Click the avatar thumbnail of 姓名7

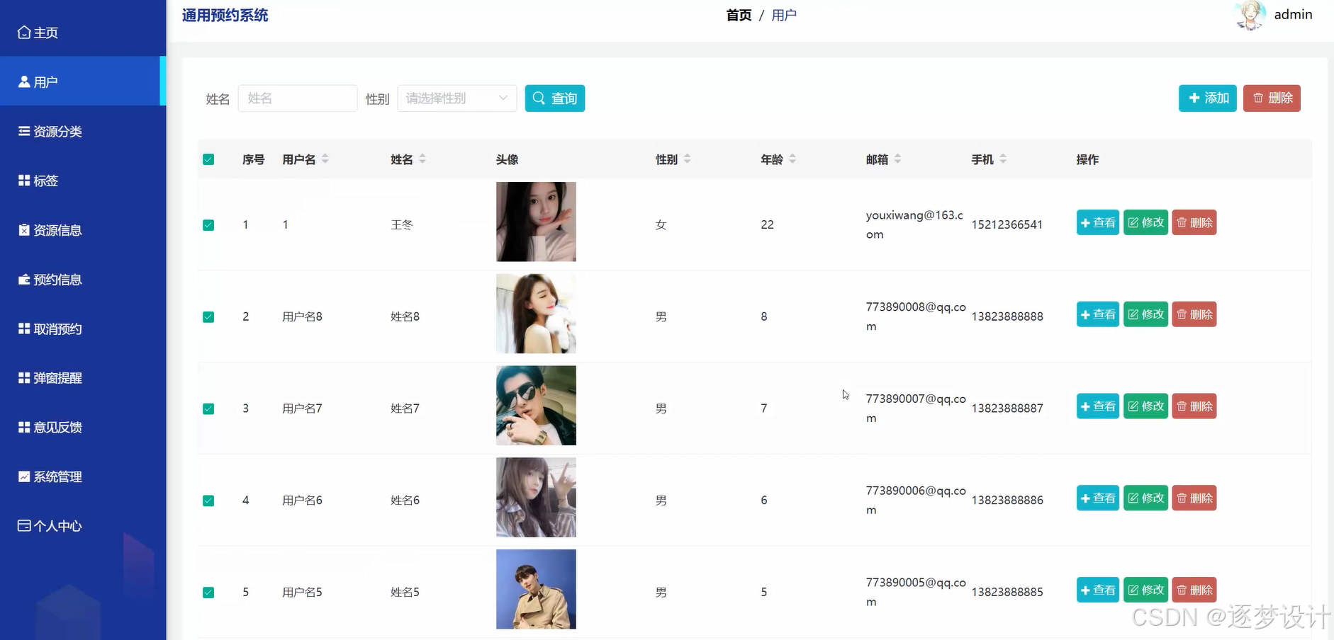pyautogui.click(x=536, y=406)
